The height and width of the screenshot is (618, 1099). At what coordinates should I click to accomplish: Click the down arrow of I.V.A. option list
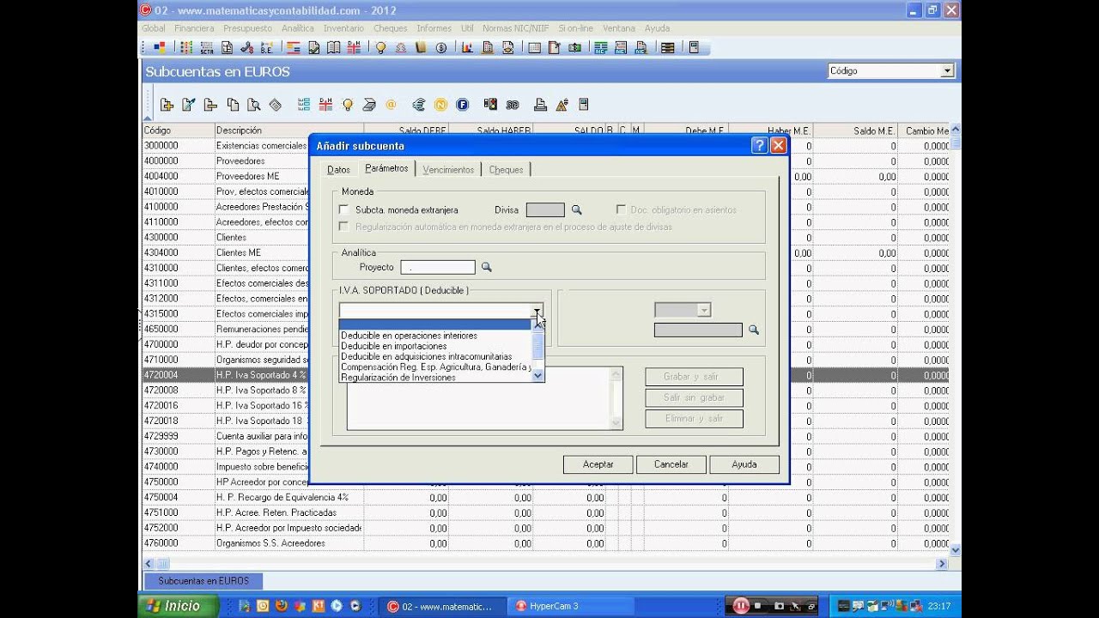(538, 375)
